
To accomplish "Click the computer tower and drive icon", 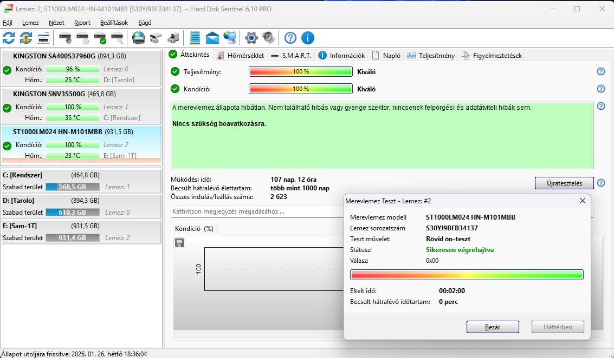I will click(173, 38).
